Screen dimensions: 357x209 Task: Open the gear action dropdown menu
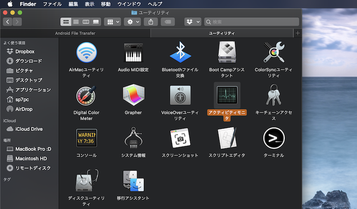point(133,21)
